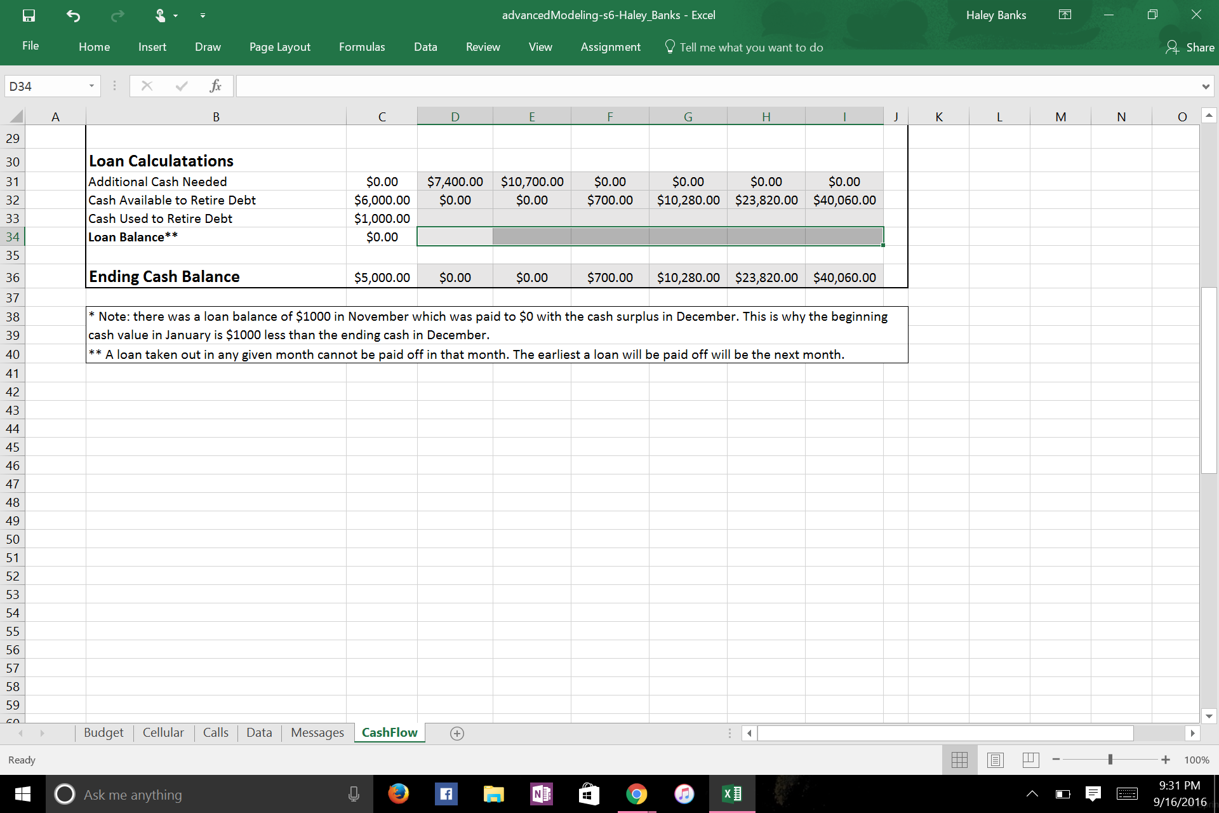This screenshot has width=1219, height=813.
Task: Click the horizontal scrollbar right arrow
Action: click(1192, 733)
